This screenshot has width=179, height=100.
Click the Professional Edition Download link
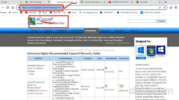click(x=109, y=89)
